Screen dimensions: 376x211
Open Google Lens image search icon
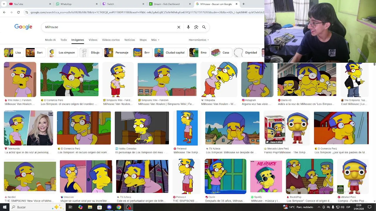(196, 27)
